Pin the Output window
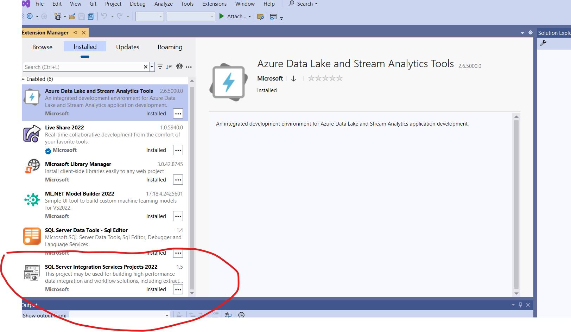This screenshot has height=332, width=571. point(520,305)
